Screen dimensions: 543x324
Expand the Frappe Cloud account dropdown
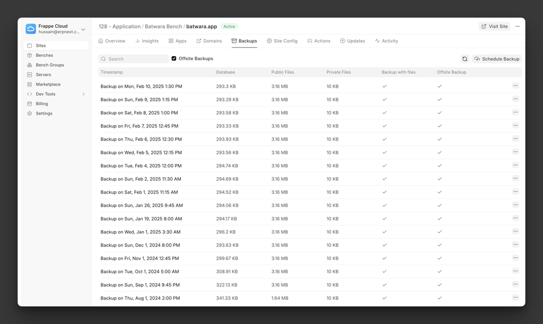tap(83, 29)
